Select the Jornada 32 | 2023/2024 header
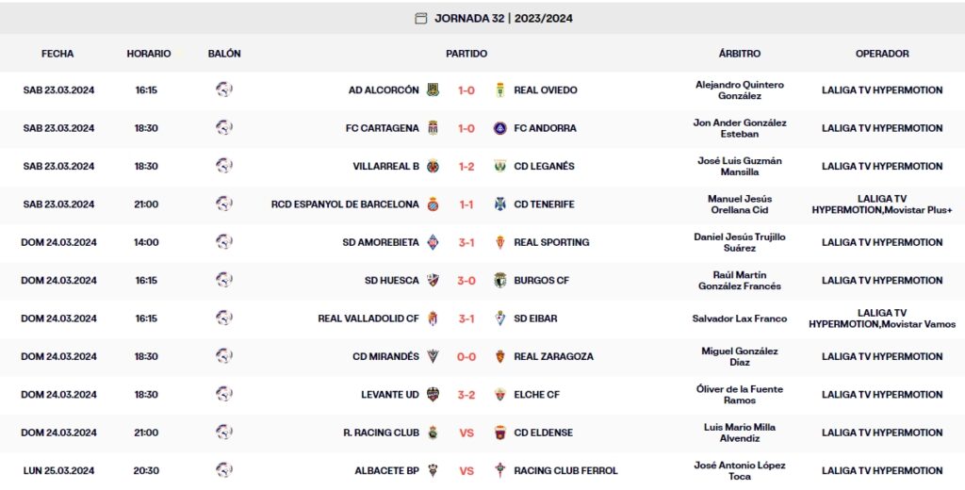The height and width of the screenshot is (490, 965). pyautogui.click(x=503, y=18)
